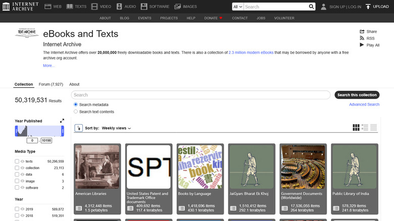Show only collection using eye icon
The height and width of the screenshot is (221, 394).
coord(22,168)
